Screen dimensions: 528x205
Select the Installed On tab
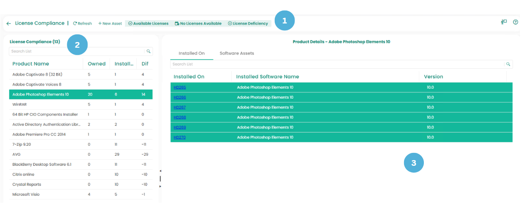click(x=191, y=53)
